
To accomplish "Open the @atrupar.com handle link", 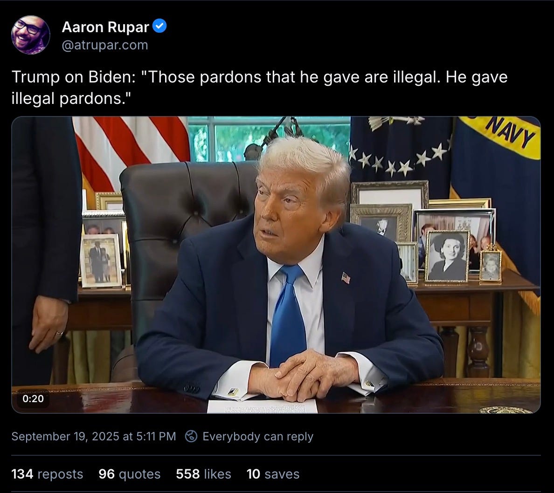I will [x=105, y=45].
